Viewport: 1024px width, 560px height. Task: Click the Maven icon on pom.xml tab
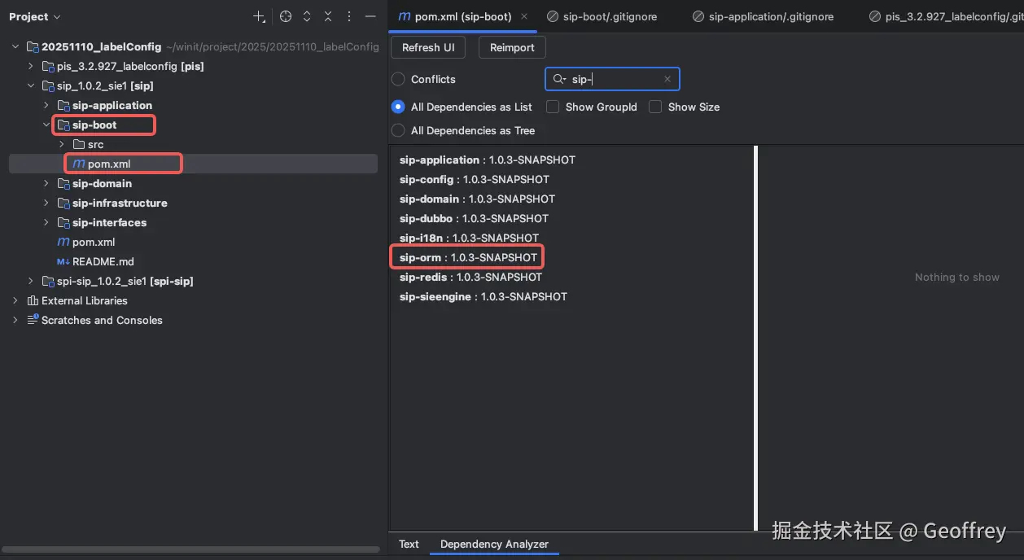(x=405, y=16)
